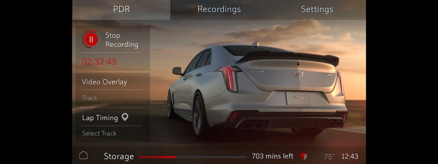This screenshot has width=438, height=164.
Task: Open the Video Overlay option
Action: point(104,82)
